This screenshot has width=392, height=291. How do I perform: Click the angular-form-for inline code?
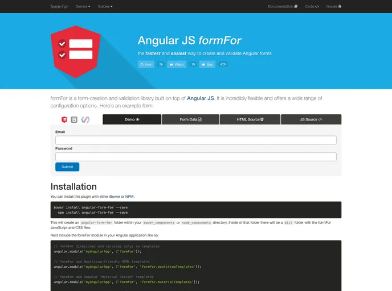click(96, 222)
